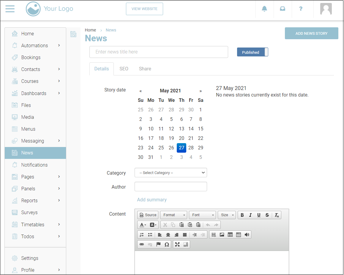Toggle Source view in editor
The image size is (344, 275).
(x=148, y=215)
